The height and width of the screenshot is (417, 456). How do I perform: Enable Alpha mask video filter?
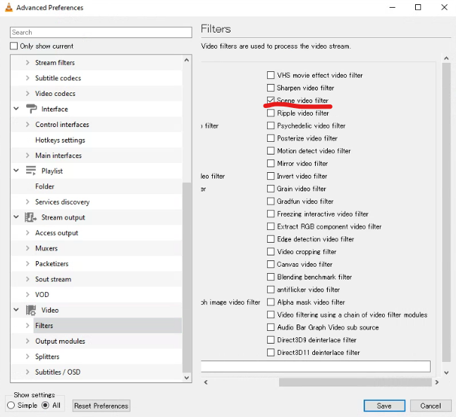(x=271, y=302)
